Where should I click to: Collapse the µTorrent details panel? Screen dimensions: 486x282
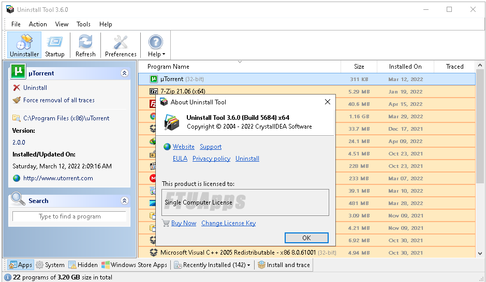click(124, 73)
